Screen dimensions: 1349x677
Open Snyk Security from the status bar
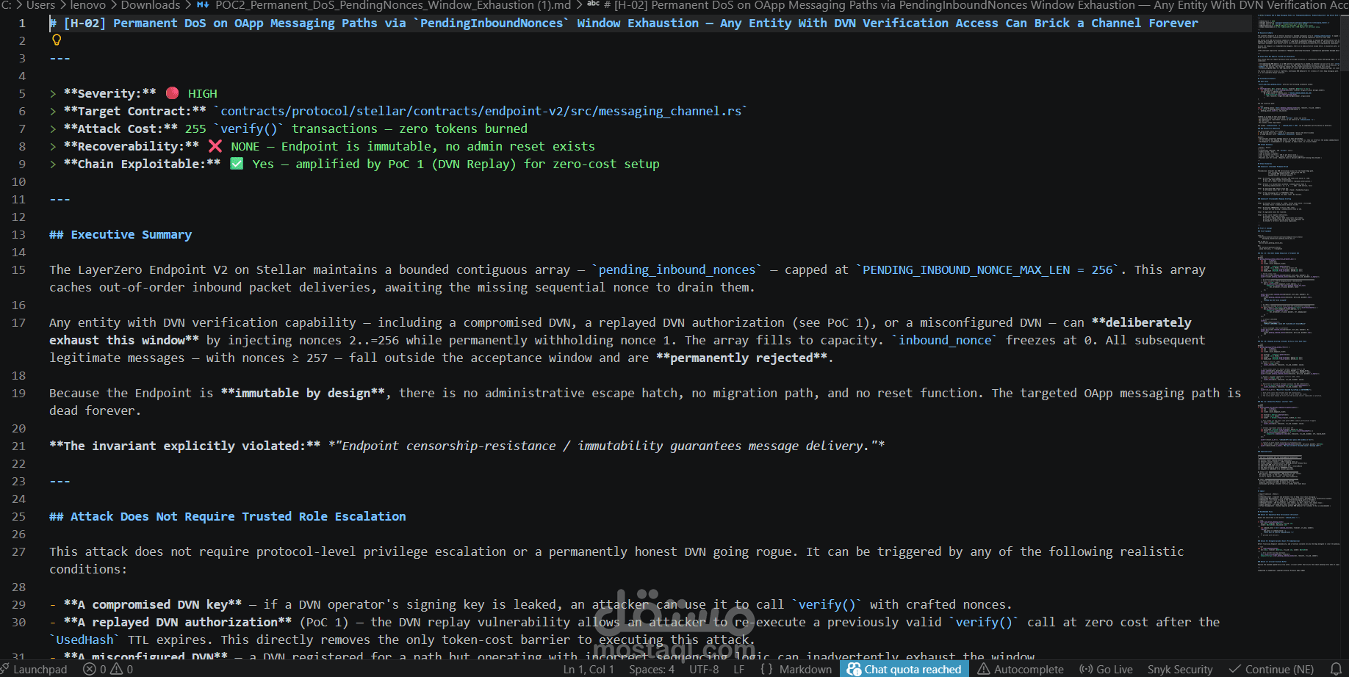coord(1180,669)
